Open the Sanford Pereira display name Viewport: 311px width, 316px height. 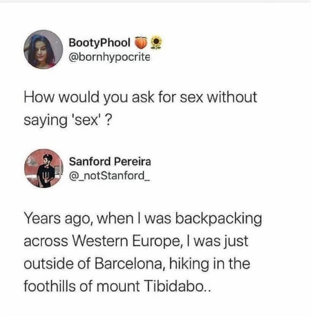pos(110,161)
